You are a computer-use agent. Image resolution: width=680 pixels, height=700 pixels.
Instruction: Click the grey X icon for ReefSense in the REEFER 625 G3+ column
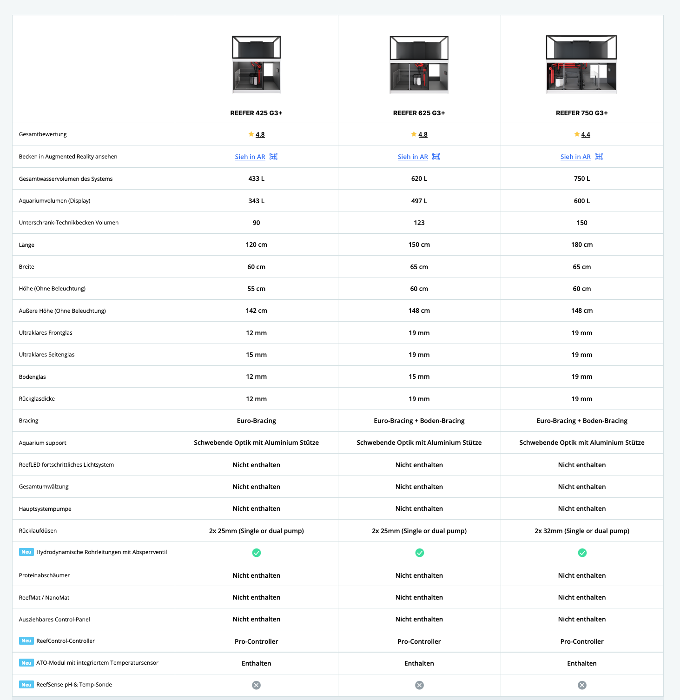(x=419, y=685)
